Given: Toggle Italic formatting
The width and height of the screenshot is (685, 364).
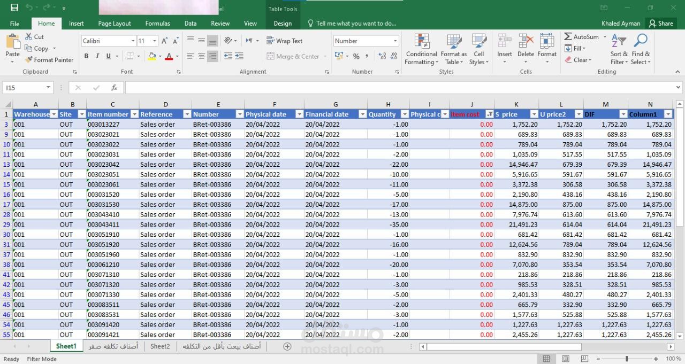Looking at the screenshot, I should point(97,56).
